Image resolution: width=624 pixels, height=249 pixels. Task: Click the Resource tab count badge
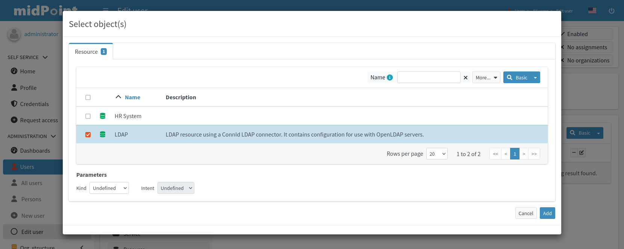point(104,52)
